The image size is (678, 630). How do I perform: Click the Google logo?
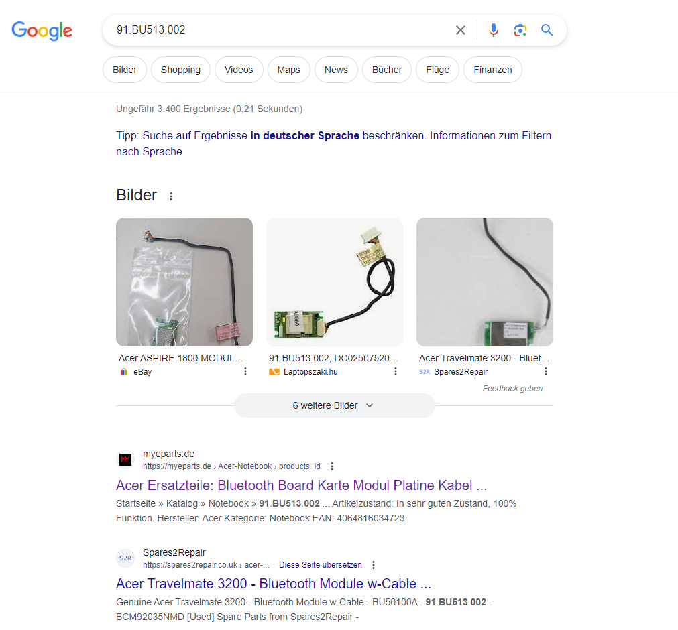click(x=42, y=30)
